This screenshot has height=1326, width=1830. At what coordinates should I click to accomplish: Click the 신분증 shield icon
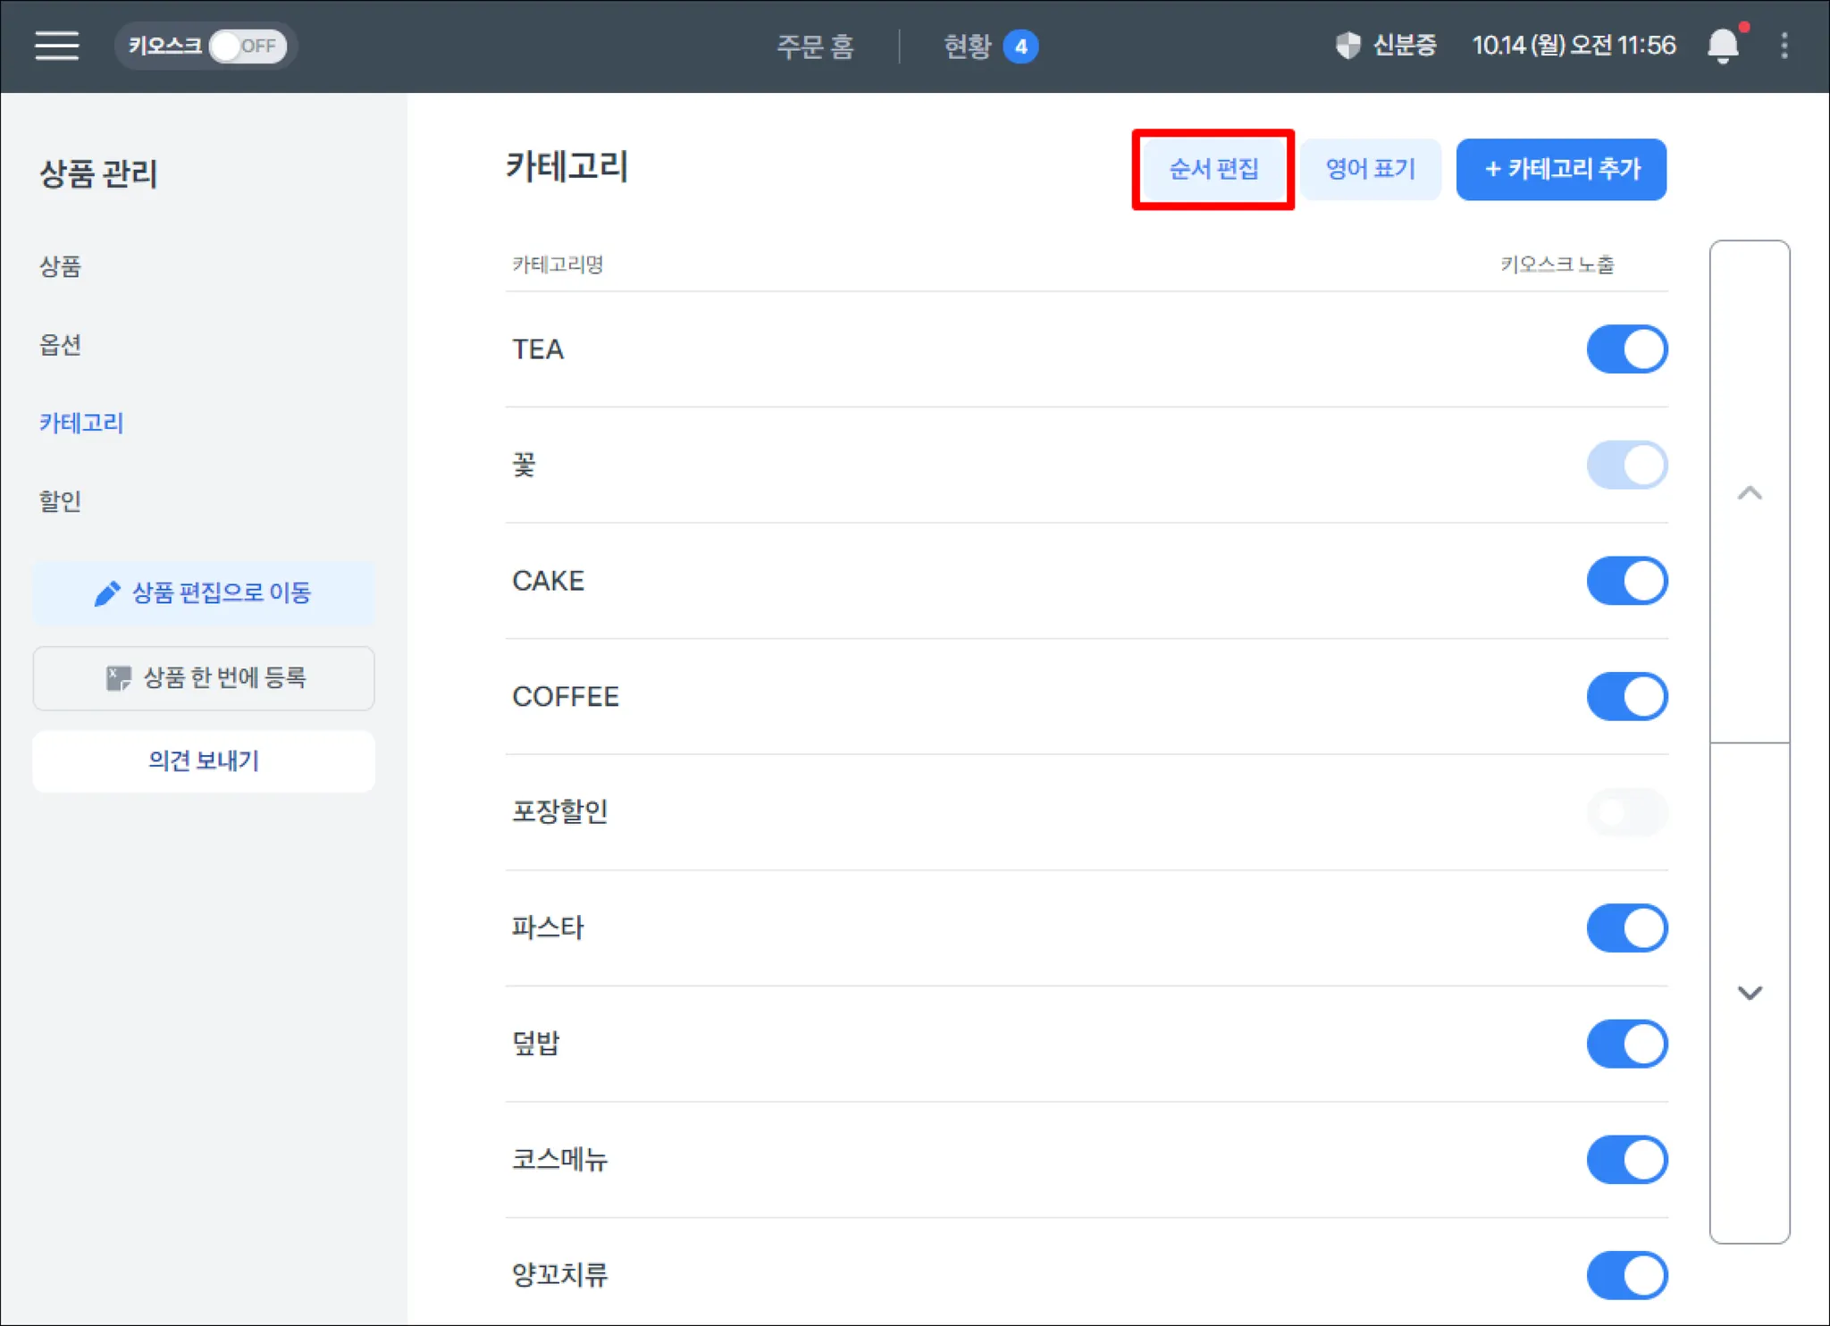point(1347,46)
